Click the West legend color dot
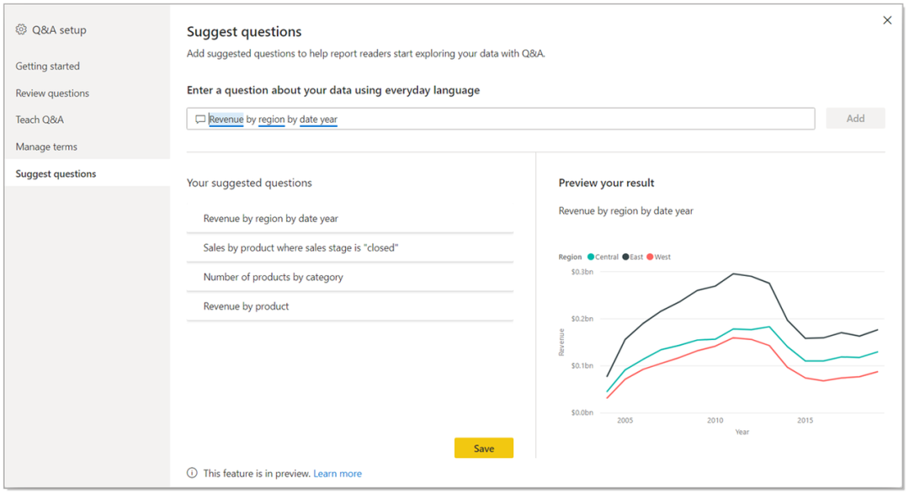The image size is (909, 494). click(650, 257)
